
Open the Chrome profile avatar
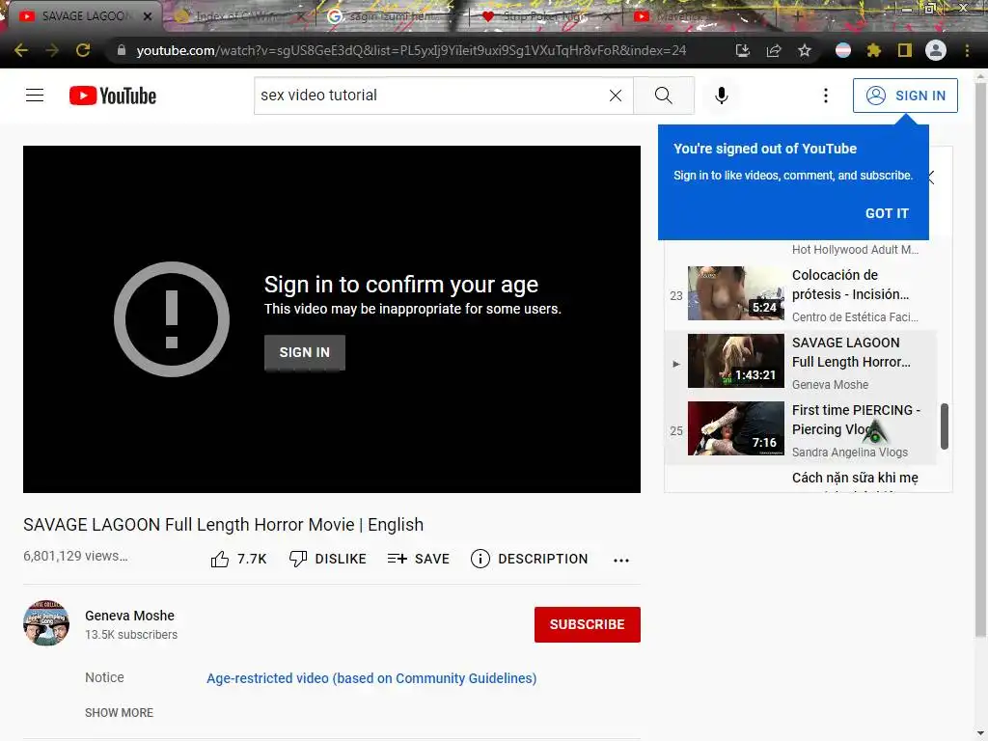pos(936,50)
